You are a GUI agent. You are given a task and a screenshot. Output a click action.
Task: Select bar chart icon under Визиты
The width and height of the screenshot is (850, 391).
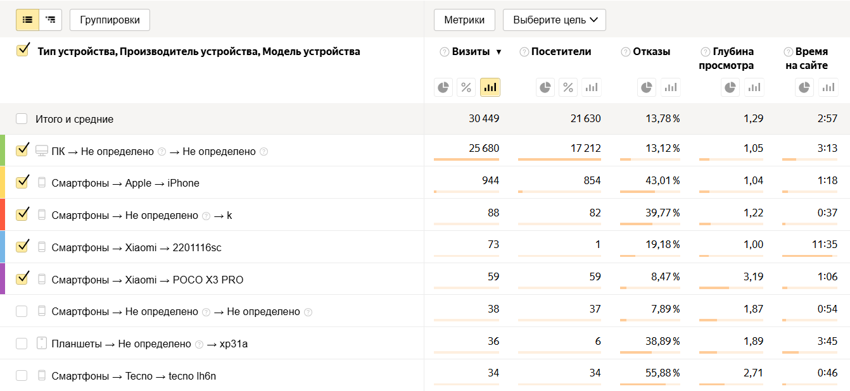coord(490,87)
